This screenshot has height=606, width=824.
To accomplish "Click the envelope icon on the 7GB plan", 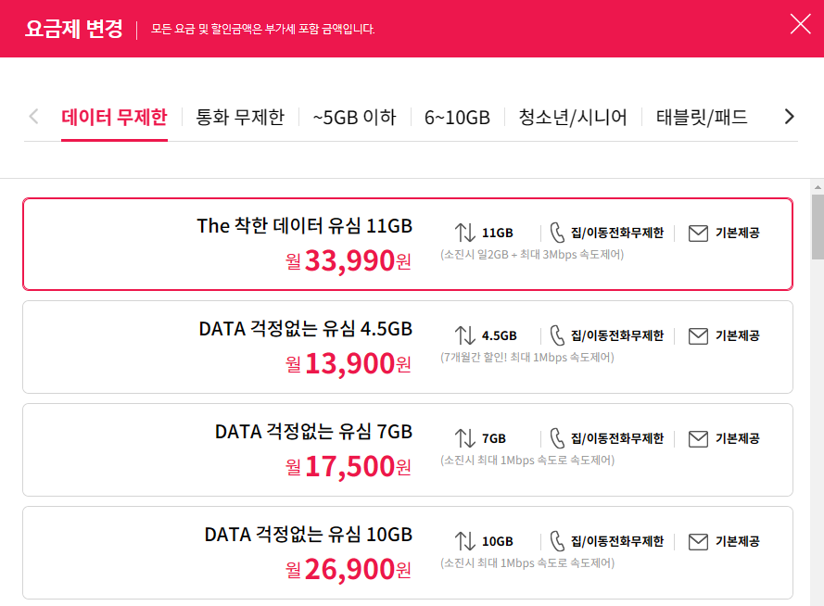I will point(698,437).
